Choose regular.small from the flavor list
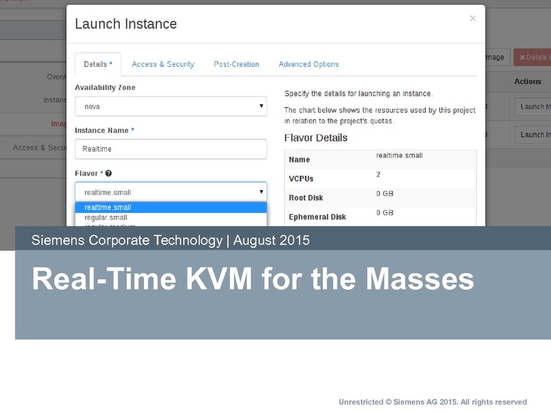551x413 pixels. tap(171, 218)
